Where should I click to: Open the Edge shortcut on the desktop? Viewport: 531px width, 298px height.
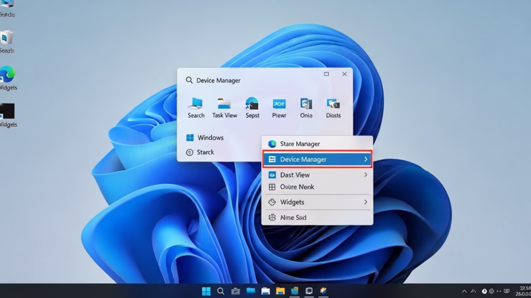7,74
